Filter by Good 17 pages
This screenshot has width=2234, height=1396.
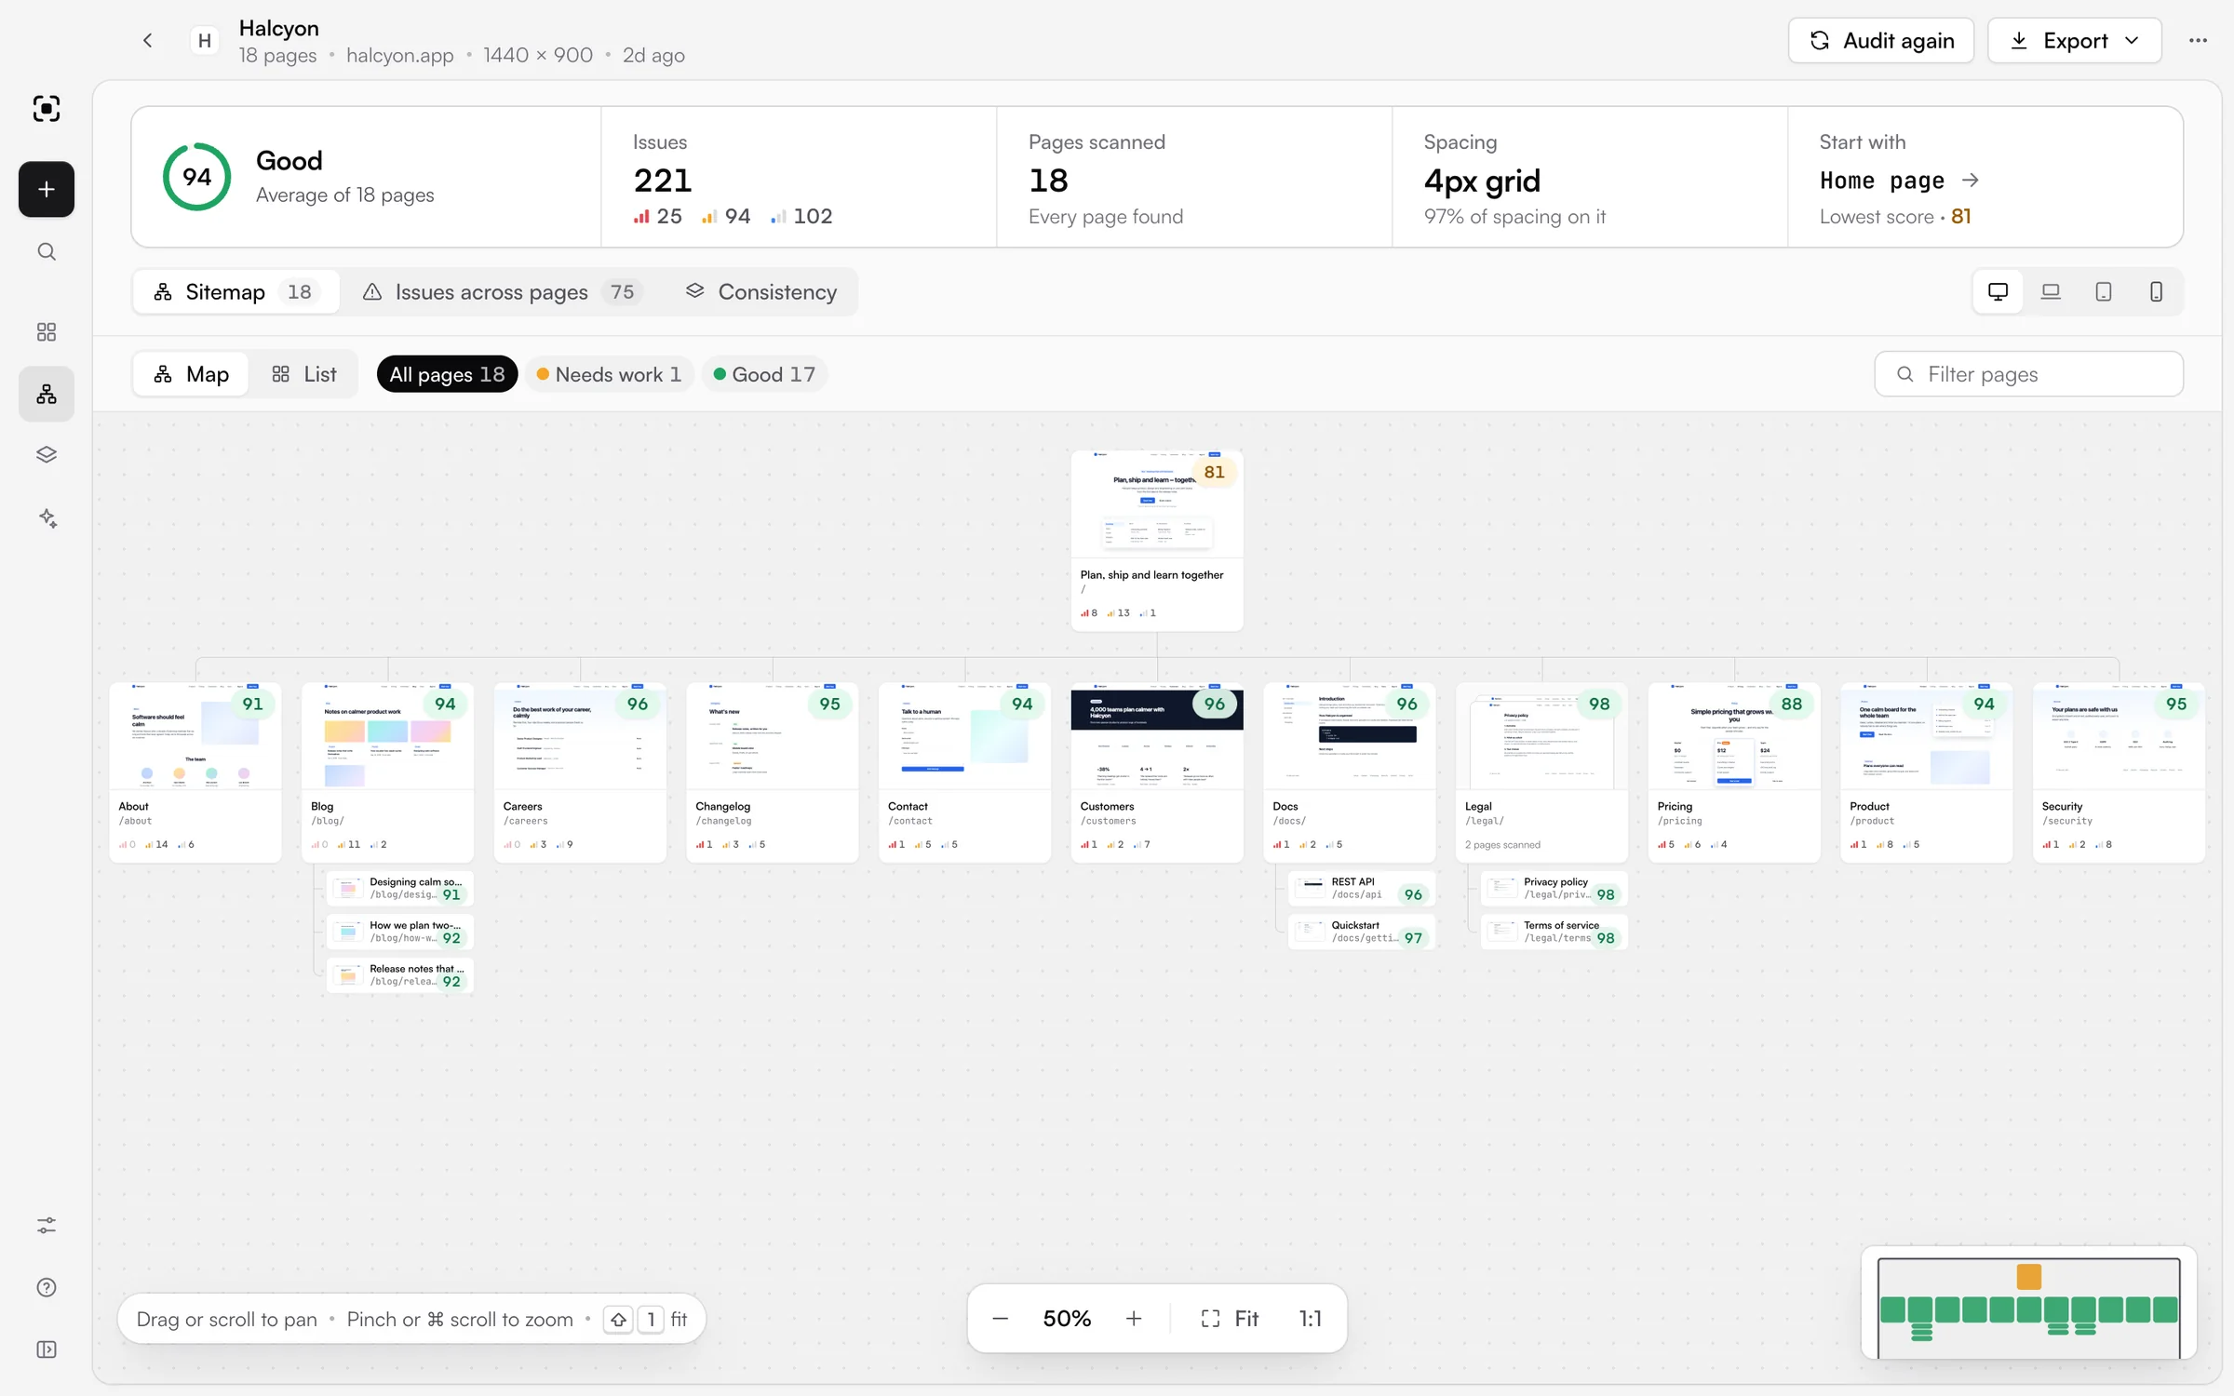pos(764,374)
